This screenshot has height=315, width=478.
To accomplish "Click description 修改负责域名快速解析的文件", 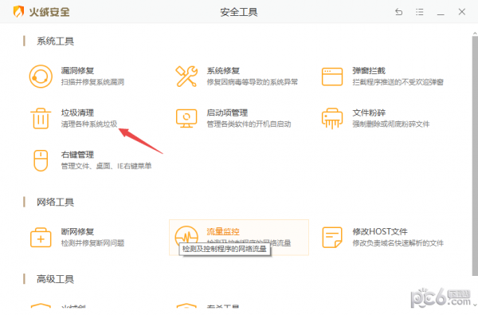I will (398, 243).
